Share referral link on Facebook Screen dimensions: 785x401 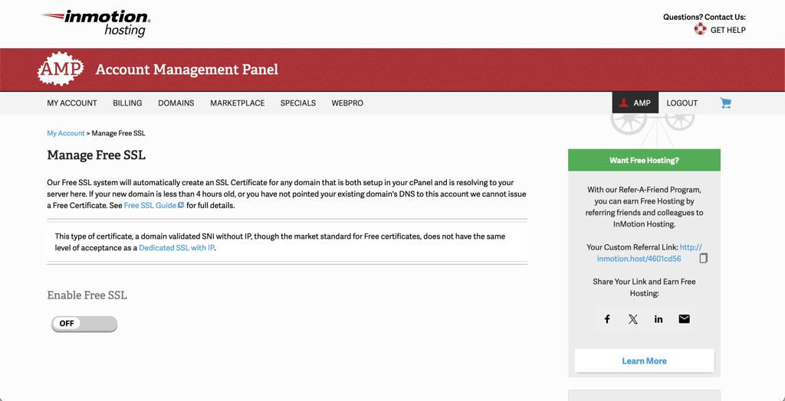click(607, 319)
